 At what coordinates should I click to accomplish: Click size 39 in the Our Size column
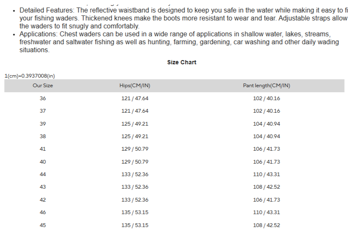pos(43,124)
